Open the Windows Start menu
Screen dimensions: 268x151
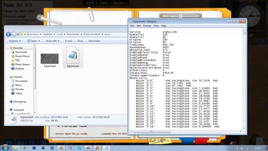(5, 148)
